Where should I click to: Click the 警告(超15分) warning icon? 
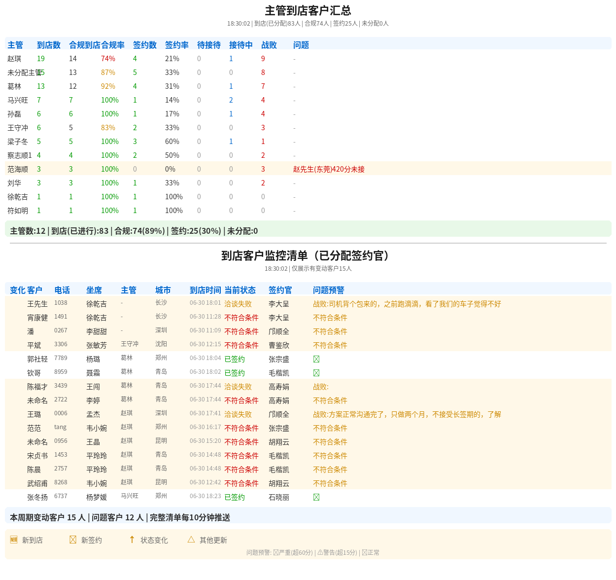click(x=320, y=552)
